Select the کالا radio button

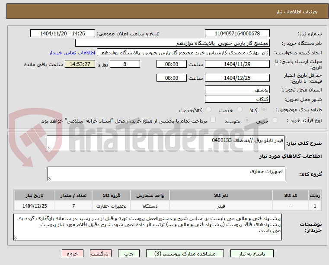pos(264,110)
